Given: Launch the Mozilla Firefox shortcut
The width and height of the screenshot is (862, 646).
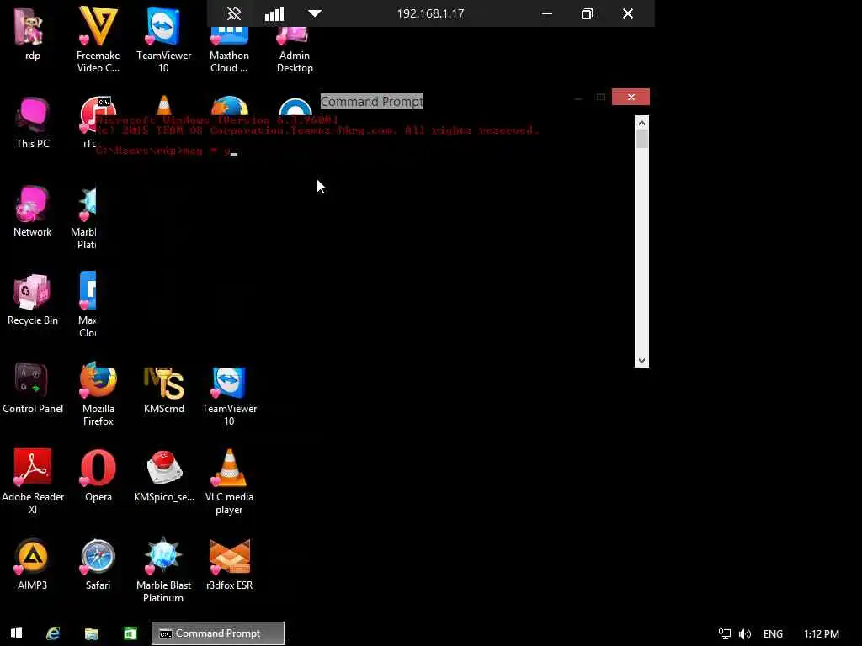Looking at the screenshot, I should tap(98, 394).
